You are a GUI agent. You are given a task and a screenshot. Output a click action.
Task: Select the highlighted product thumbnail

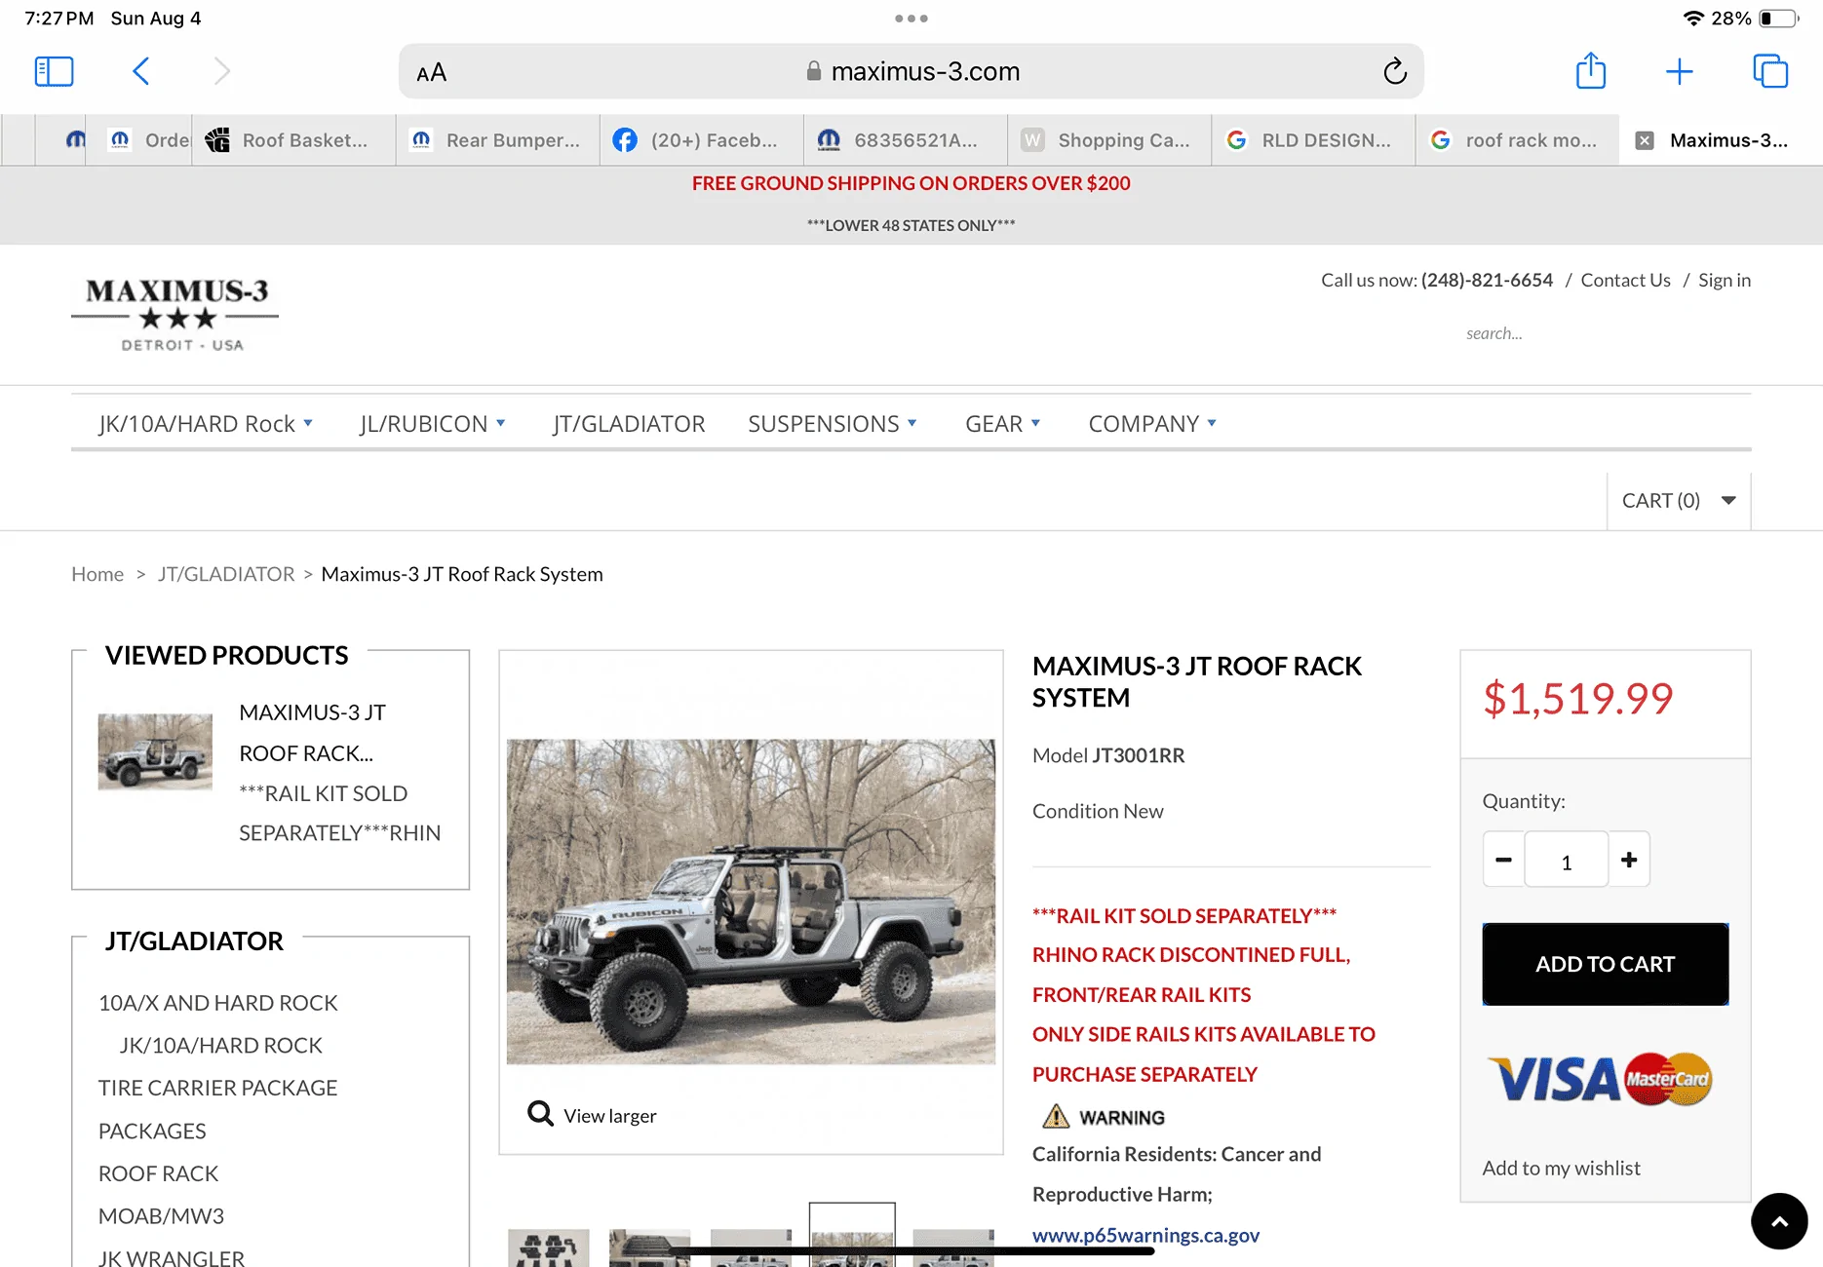coord(852,1235)
